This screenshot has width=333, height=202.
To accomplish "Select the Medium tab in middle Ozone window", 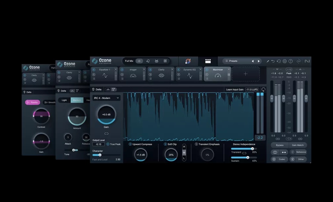I will [x=77, y=100].
